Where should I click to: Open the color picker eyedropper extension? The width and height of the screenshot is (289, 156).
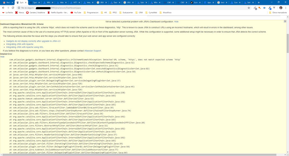269,8
